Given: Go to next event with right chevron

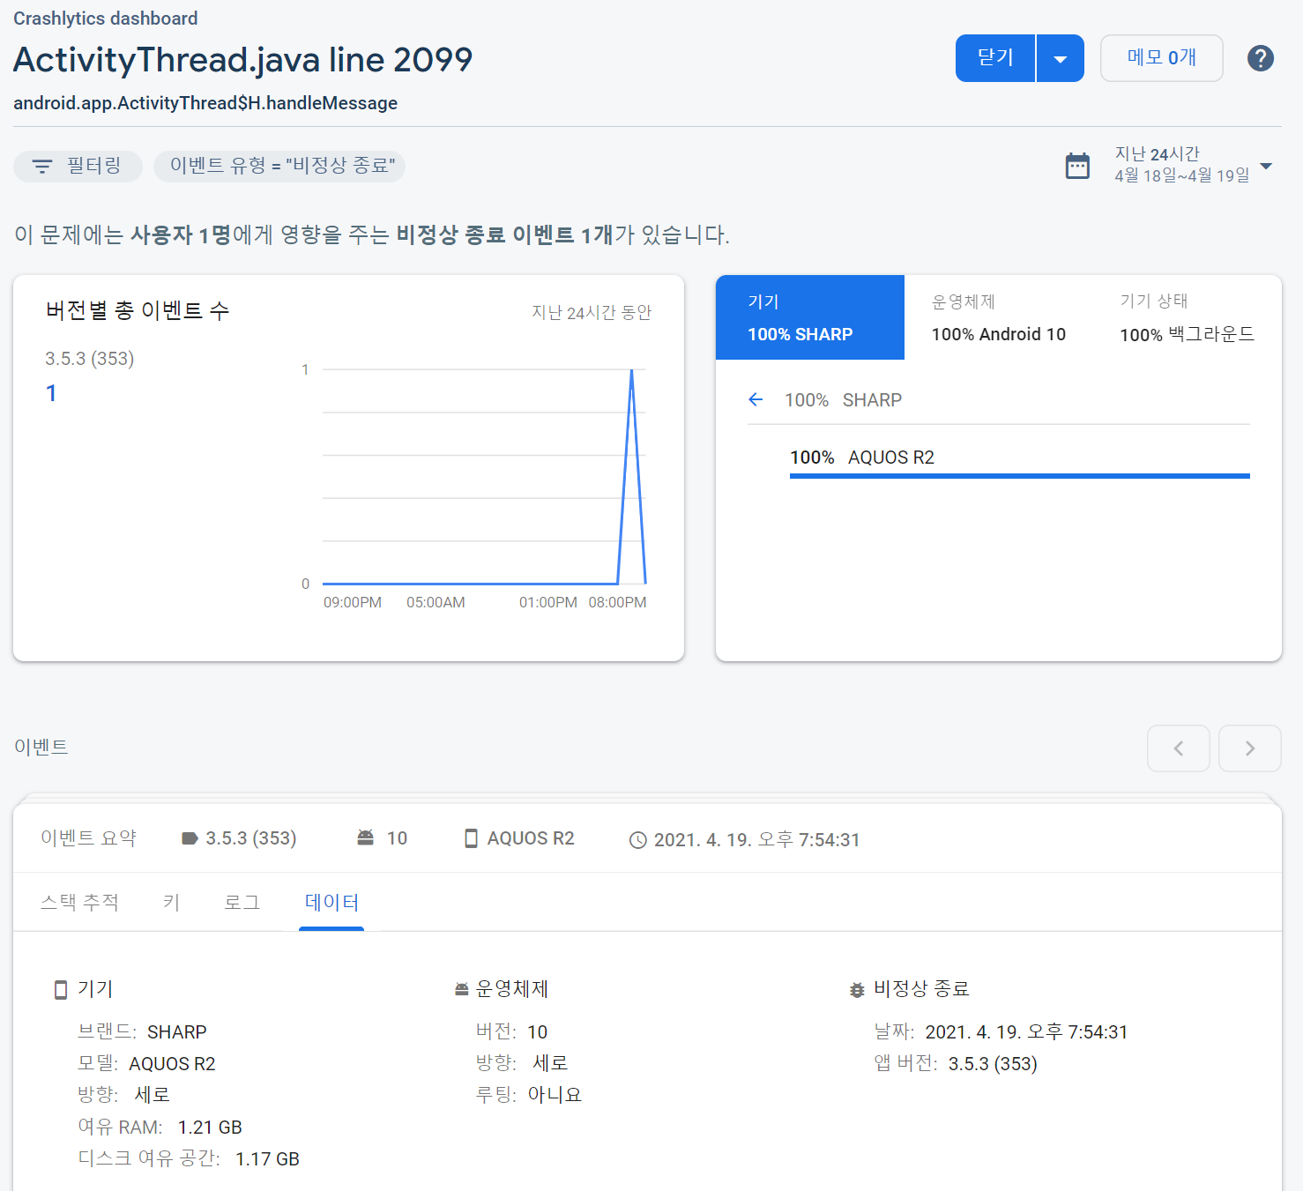Looking at the screenshot, I should [1249, 748].
